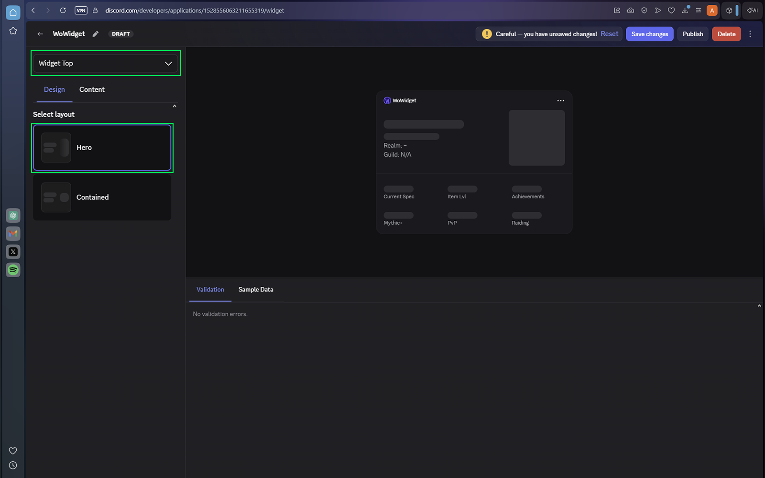Open the extensions cube icon
Screen dimensions: 765x478
(729, 10)
